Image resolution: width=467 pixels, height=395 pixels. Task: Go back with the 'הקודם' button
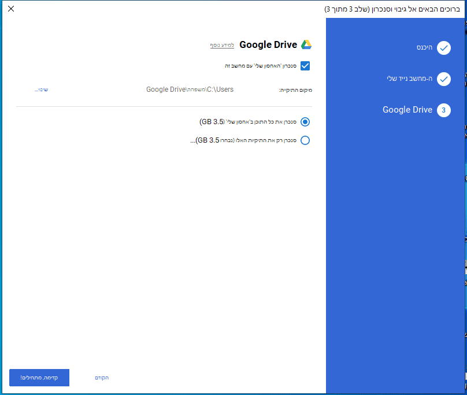tap(102, 378)
